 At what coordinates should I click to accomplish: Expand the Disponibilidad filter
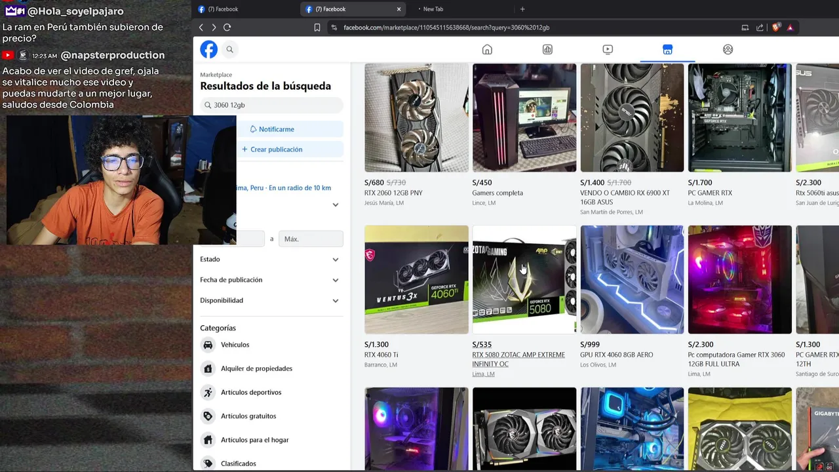(271, 300)
